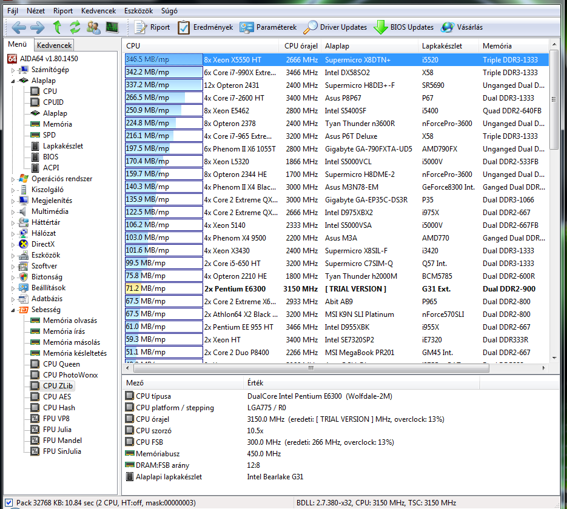The width and height of the screenshot is (567, 509).
Task: Click the Érték column header
Action: point(361,383)
